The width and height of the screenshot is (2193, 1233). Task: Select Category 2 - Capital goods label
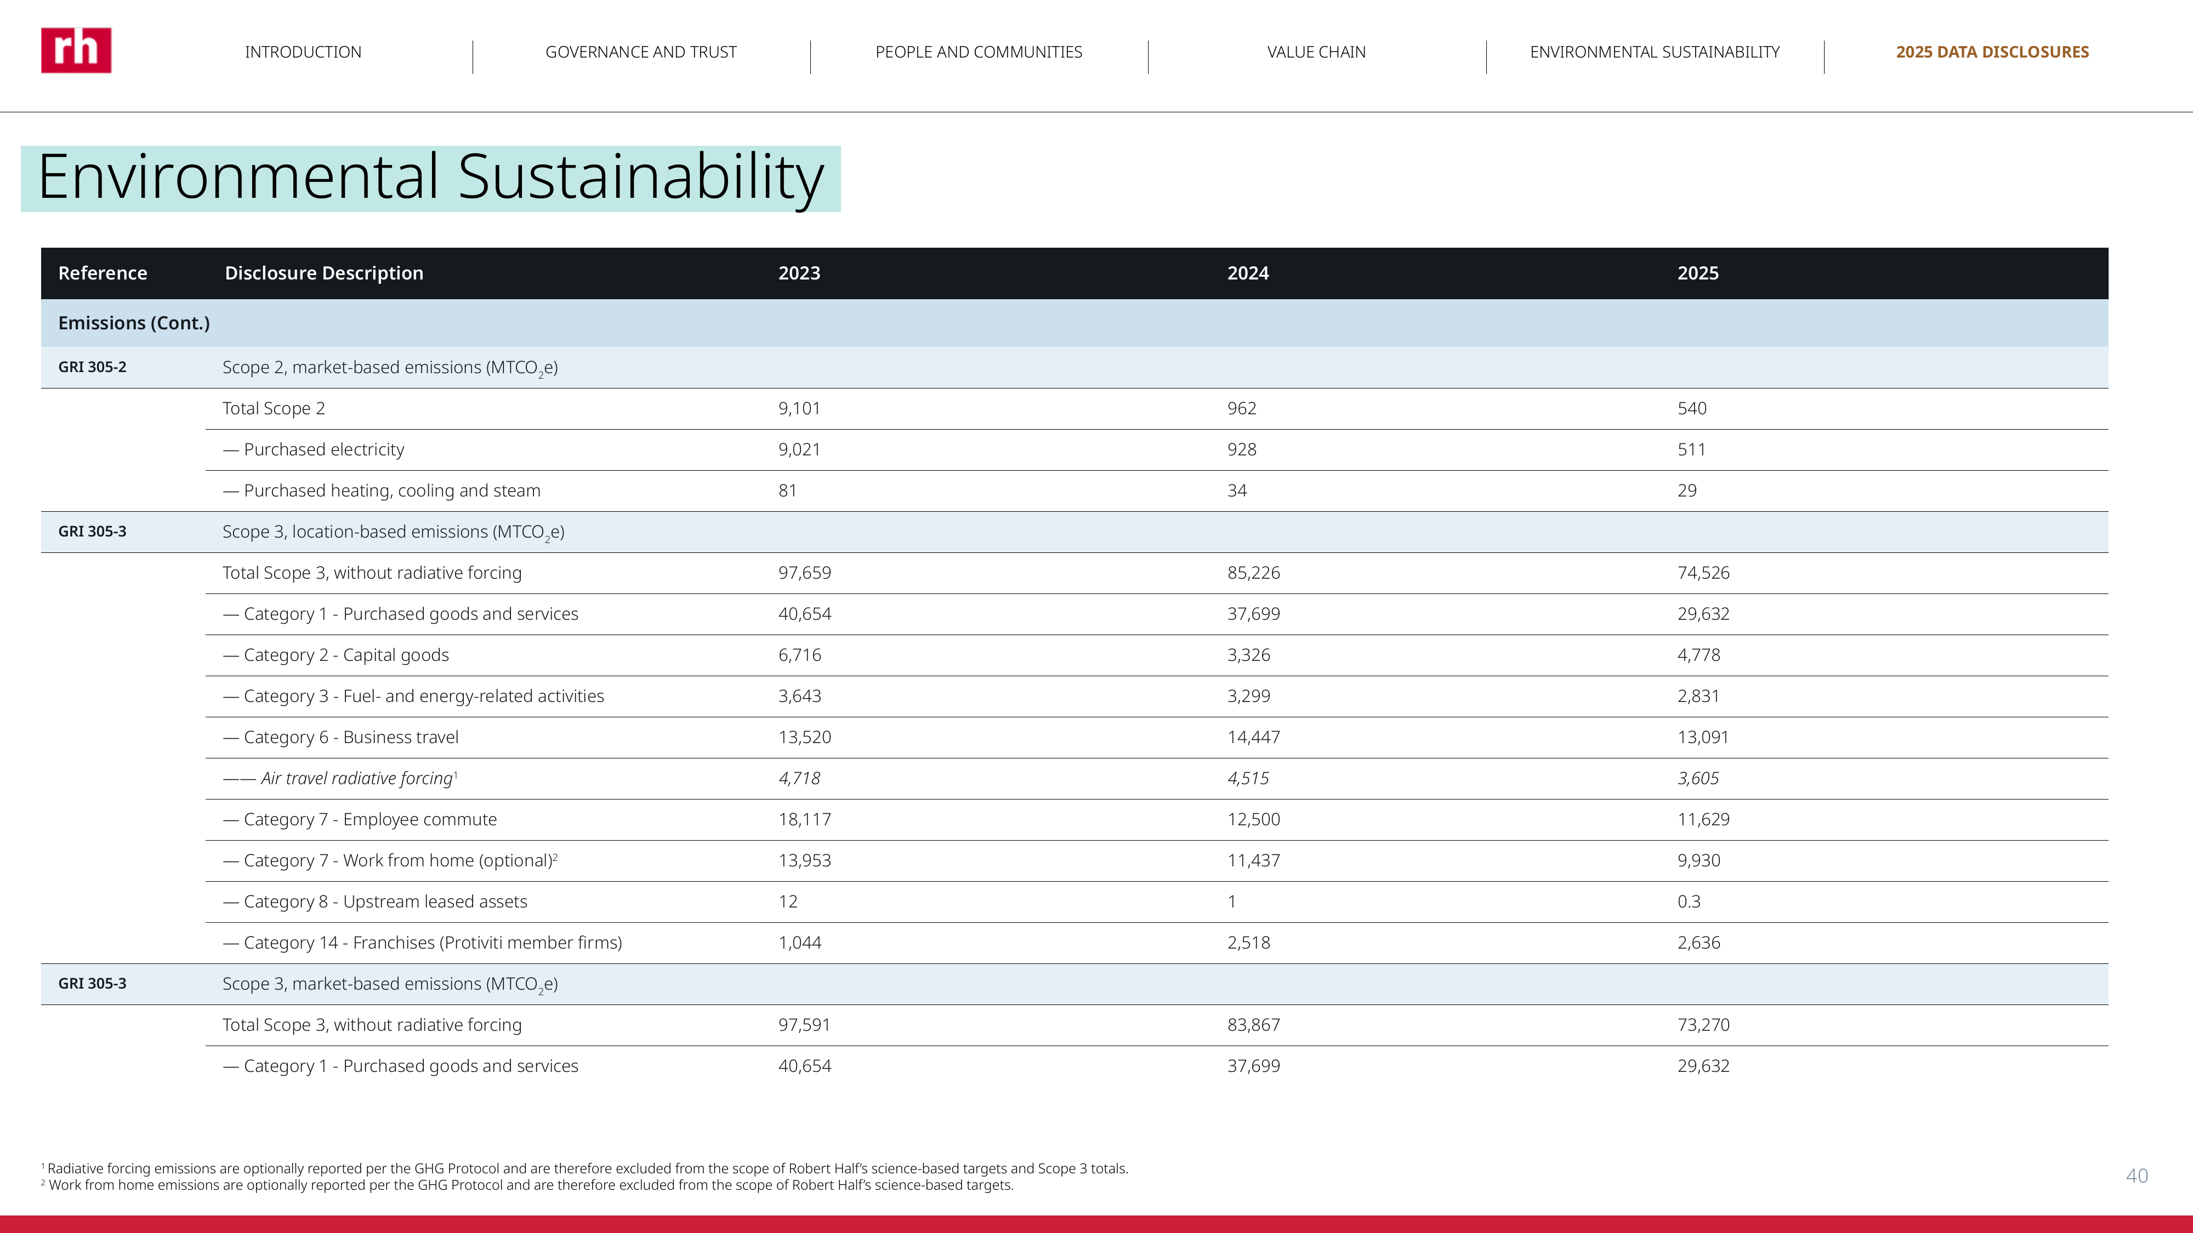336,655
